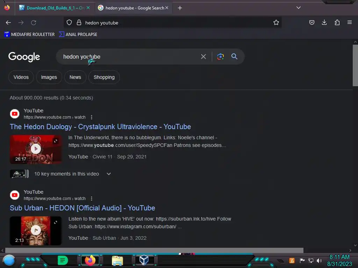
Task: Expand 10 key moments in this video
Action: coord(109,174)
